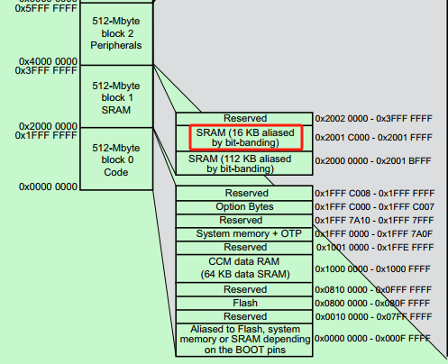Click the System memory + OTP cell

point(244,234)
